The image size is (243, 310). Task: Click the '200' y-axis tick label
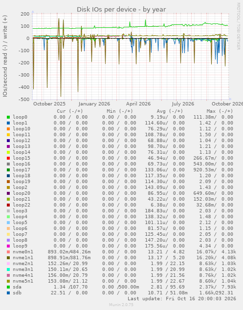[25, 14]
